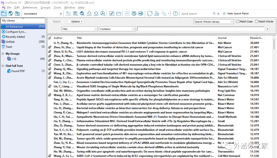
Task: Open the Help menu
Action: (x=81, y=7)
